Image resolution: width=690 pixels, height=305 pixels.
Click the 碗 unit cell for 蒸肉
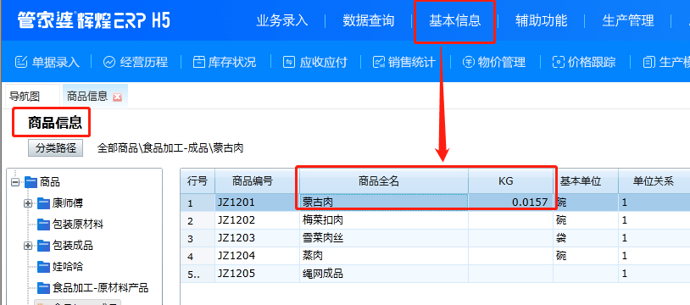[586, 256]
